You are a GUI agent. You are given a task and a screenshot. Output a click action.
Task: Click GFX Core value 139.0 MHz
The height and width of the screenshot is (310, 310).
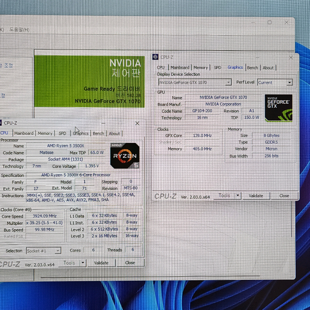tap(202, 136)
